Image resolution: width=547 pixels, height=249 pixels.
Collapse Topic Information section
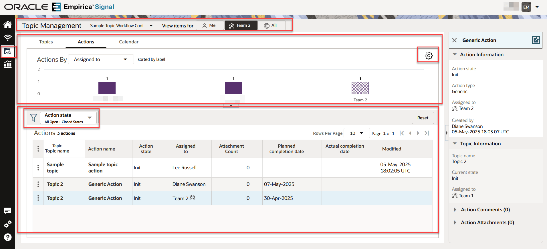(455, 144)
